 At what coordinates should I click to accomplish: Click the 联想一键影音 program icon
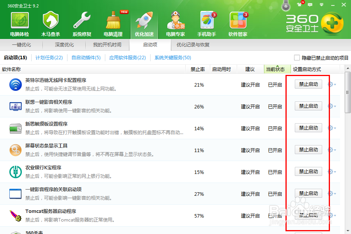[x=16, y=106]
